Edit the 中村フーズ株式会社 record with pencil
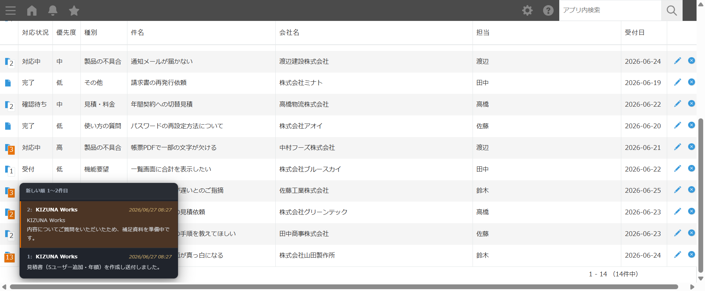The height and width of the screenshot is (291, 705). click(677, 147)
